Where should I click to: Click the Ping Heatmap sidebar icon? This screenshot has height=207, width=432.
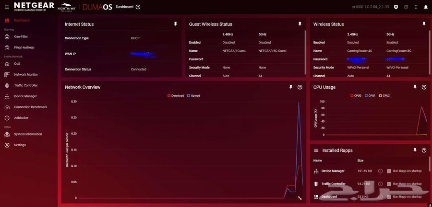[7, 47]
